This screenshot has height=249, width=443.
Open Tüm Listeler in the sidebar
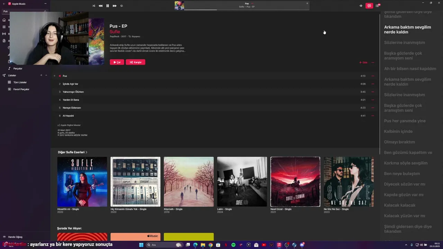tap(20, 82)
